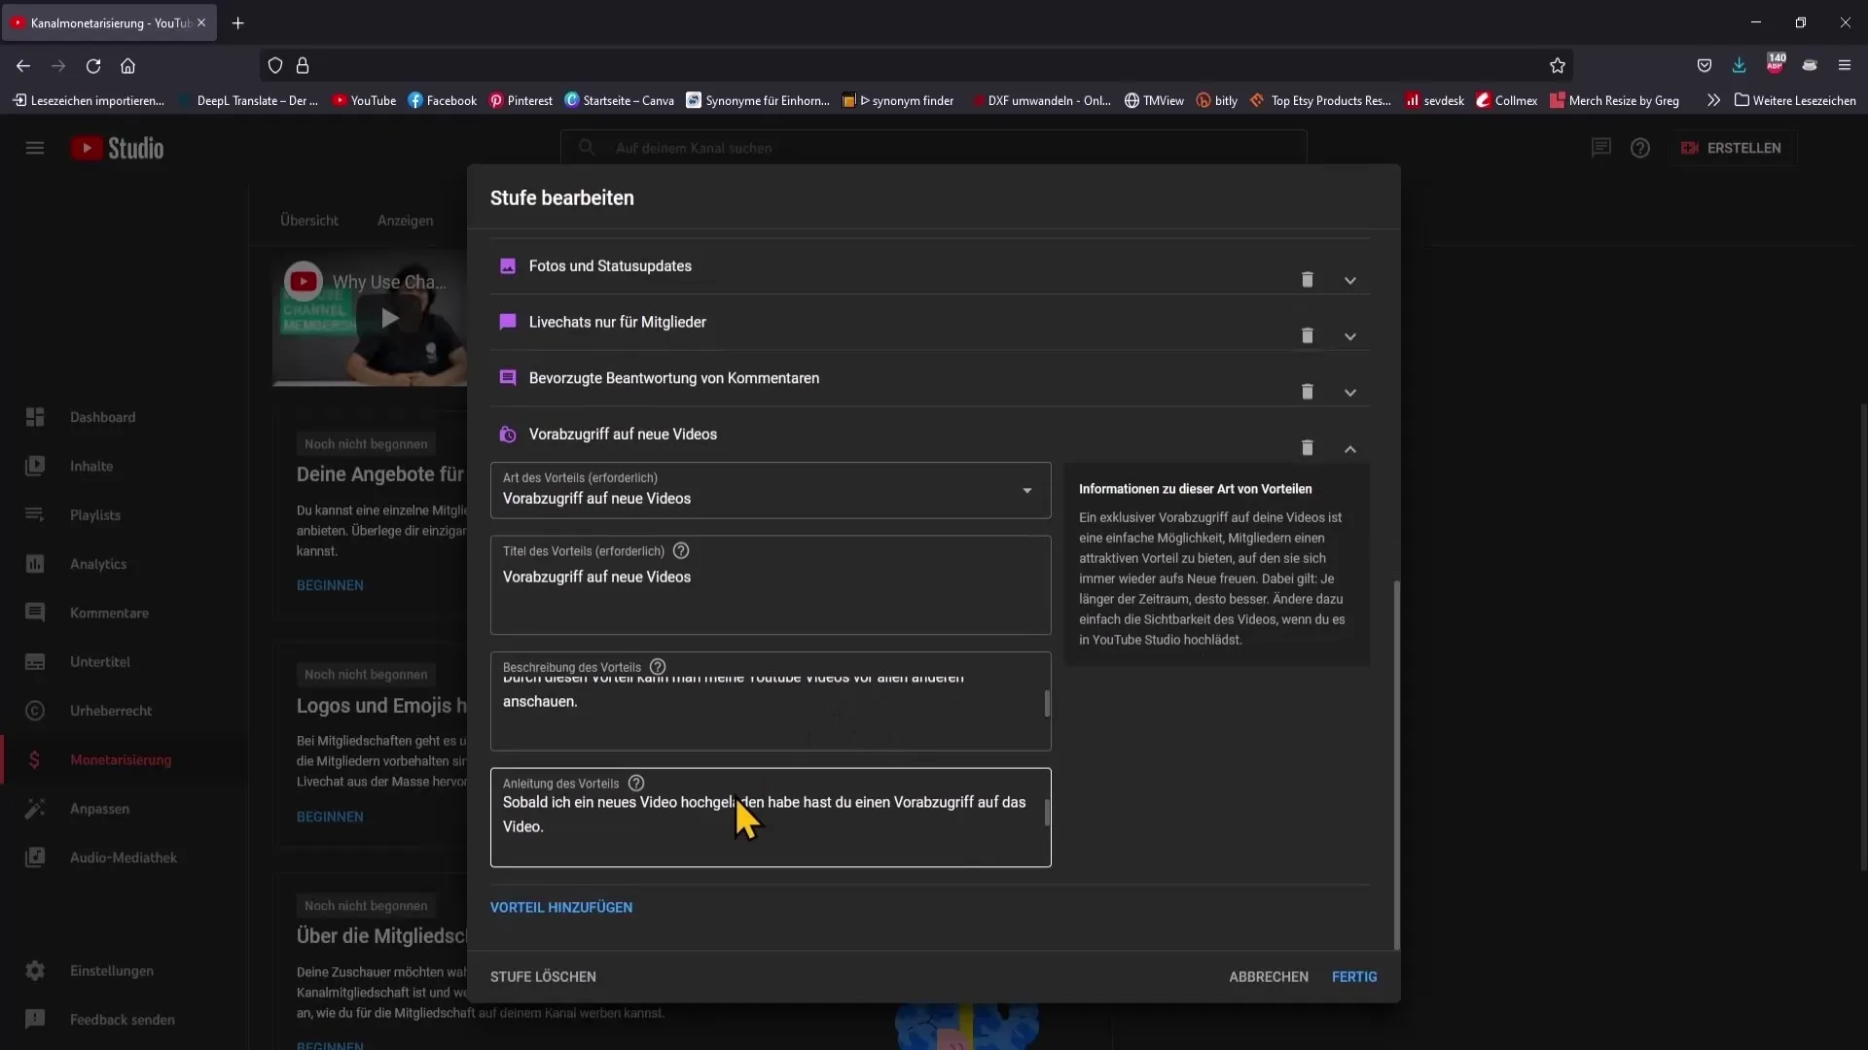The height and width of the screenshot is (1050, 1868).
Task: Click the Monetarisierung icon in sidebar
Action: 33,759
